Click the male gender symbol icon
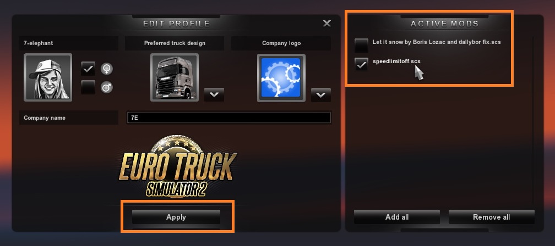Image resolution: width=555 pixels, height=246 pixels. 107,87
